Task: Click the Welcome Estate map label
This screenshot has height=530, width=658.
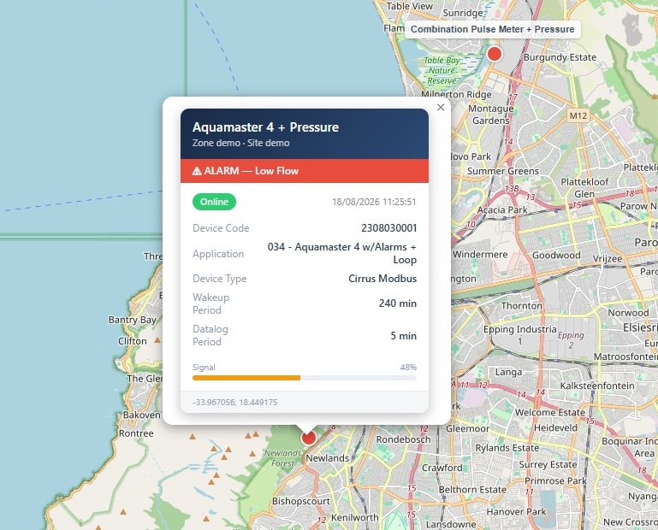Action: [549, 412]
